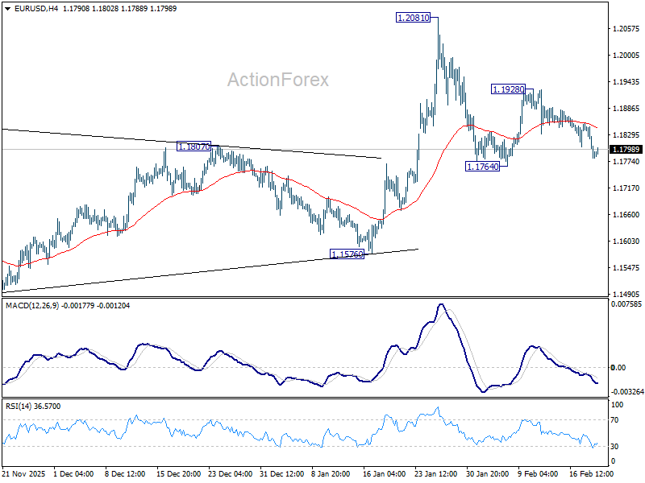Click the 1.16030 price axis value
The height and width of the screenshot is (483, 645).
click(626, 241)
